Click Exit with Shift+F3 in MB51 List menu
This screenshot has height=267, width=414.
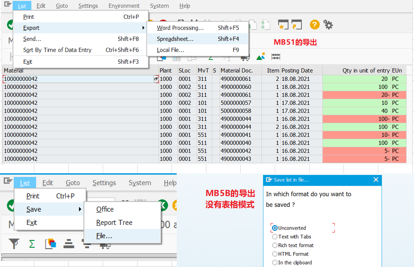click(x=81, y=61)
